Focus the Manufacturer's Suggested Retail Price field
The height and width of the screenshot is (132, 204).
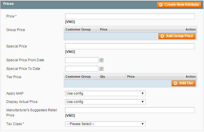130,110
